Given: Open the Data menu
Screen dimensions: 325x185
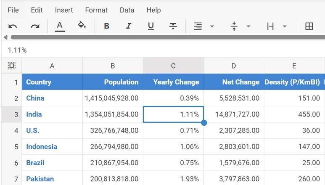Looking at the screenshot, I should coord(127,10).
